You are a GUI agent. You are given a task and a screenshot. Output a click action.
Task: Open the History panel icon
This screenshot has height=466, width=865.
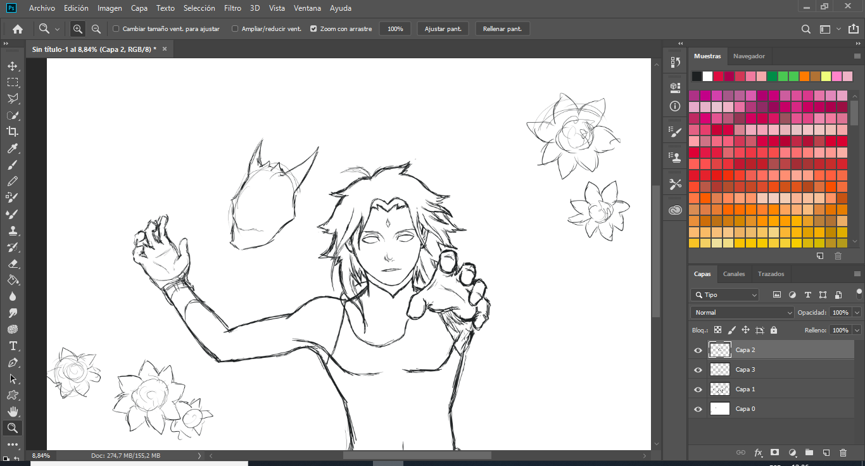click(x=675, y=62)
